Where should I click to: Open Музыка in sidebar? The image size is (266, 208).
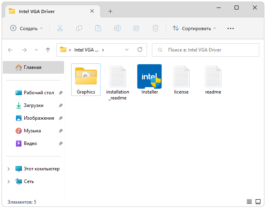coord(32,131)
